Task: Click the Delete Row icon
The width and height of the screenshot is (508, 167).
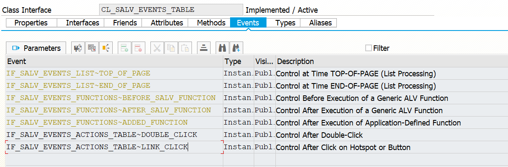Action: pyautogui.click(x=138, y=48)
